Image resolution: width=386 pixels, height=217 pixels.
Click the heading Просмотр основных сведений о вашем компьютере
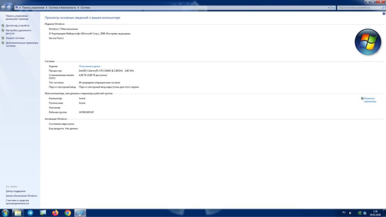(83, 18)
